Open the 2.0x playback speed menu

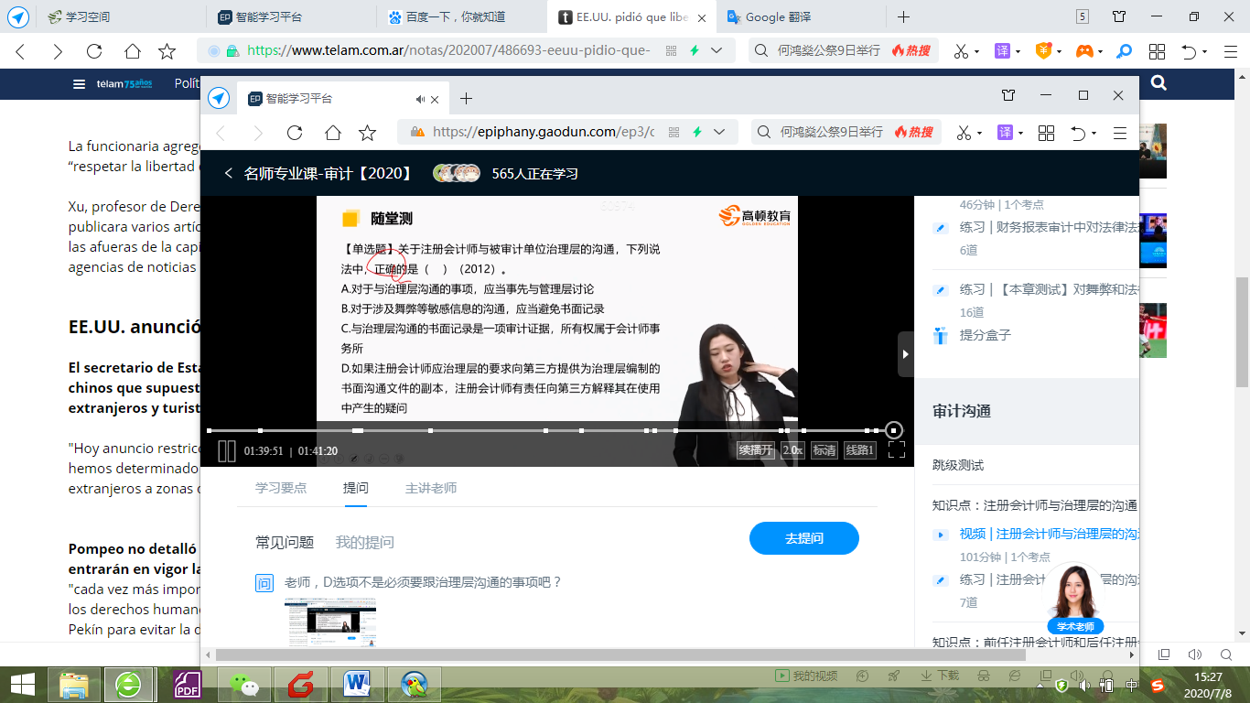[x=792, y=449]
